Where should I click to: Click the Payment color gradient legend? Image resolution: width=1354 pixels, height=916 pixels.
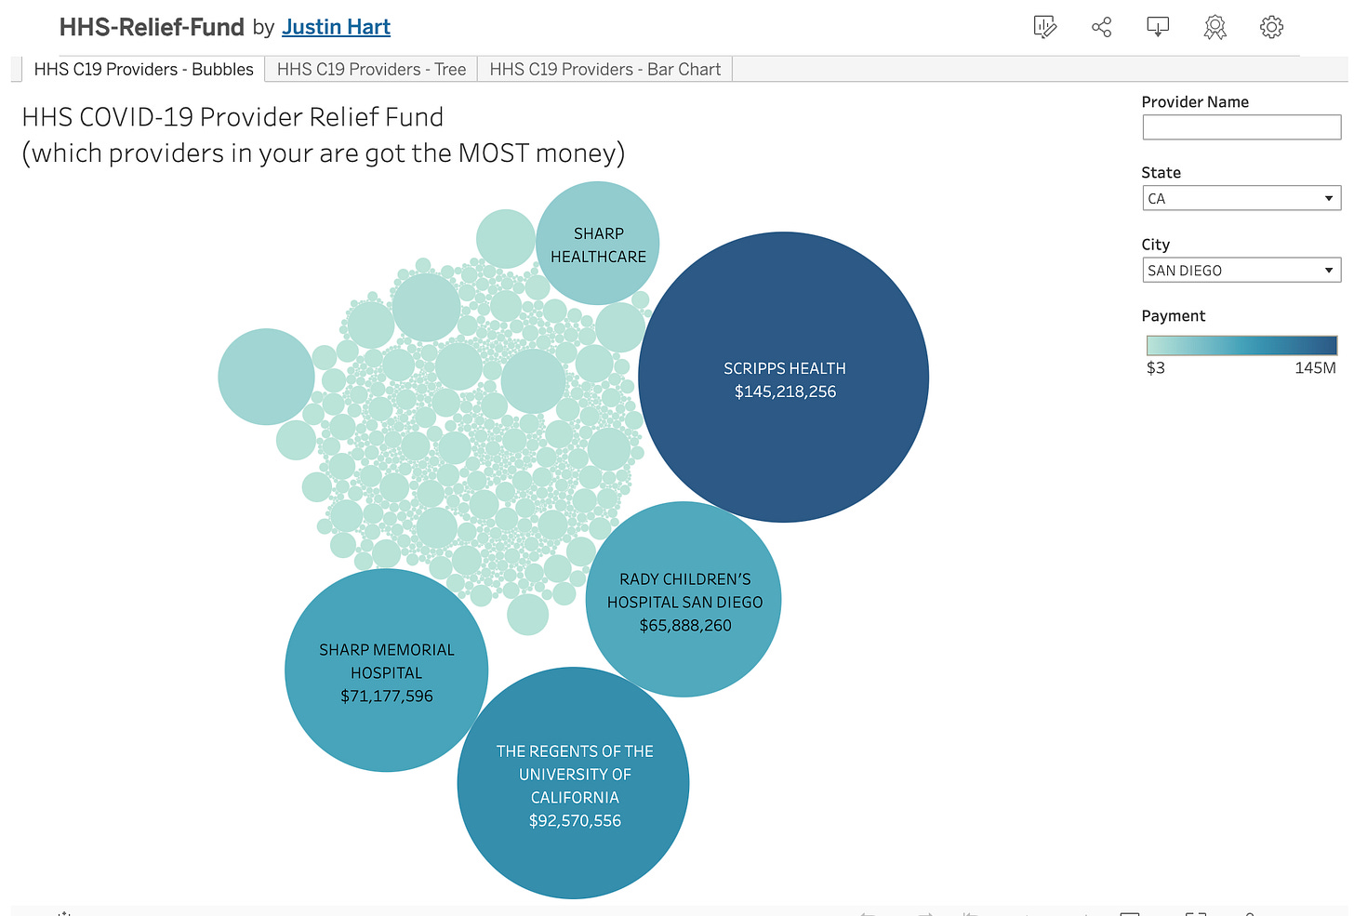click(x=1241, y=345)
